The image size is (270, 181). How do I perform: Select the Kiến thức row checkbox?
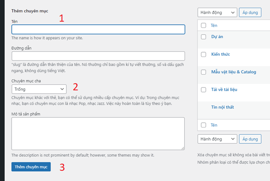click(204, 54)
